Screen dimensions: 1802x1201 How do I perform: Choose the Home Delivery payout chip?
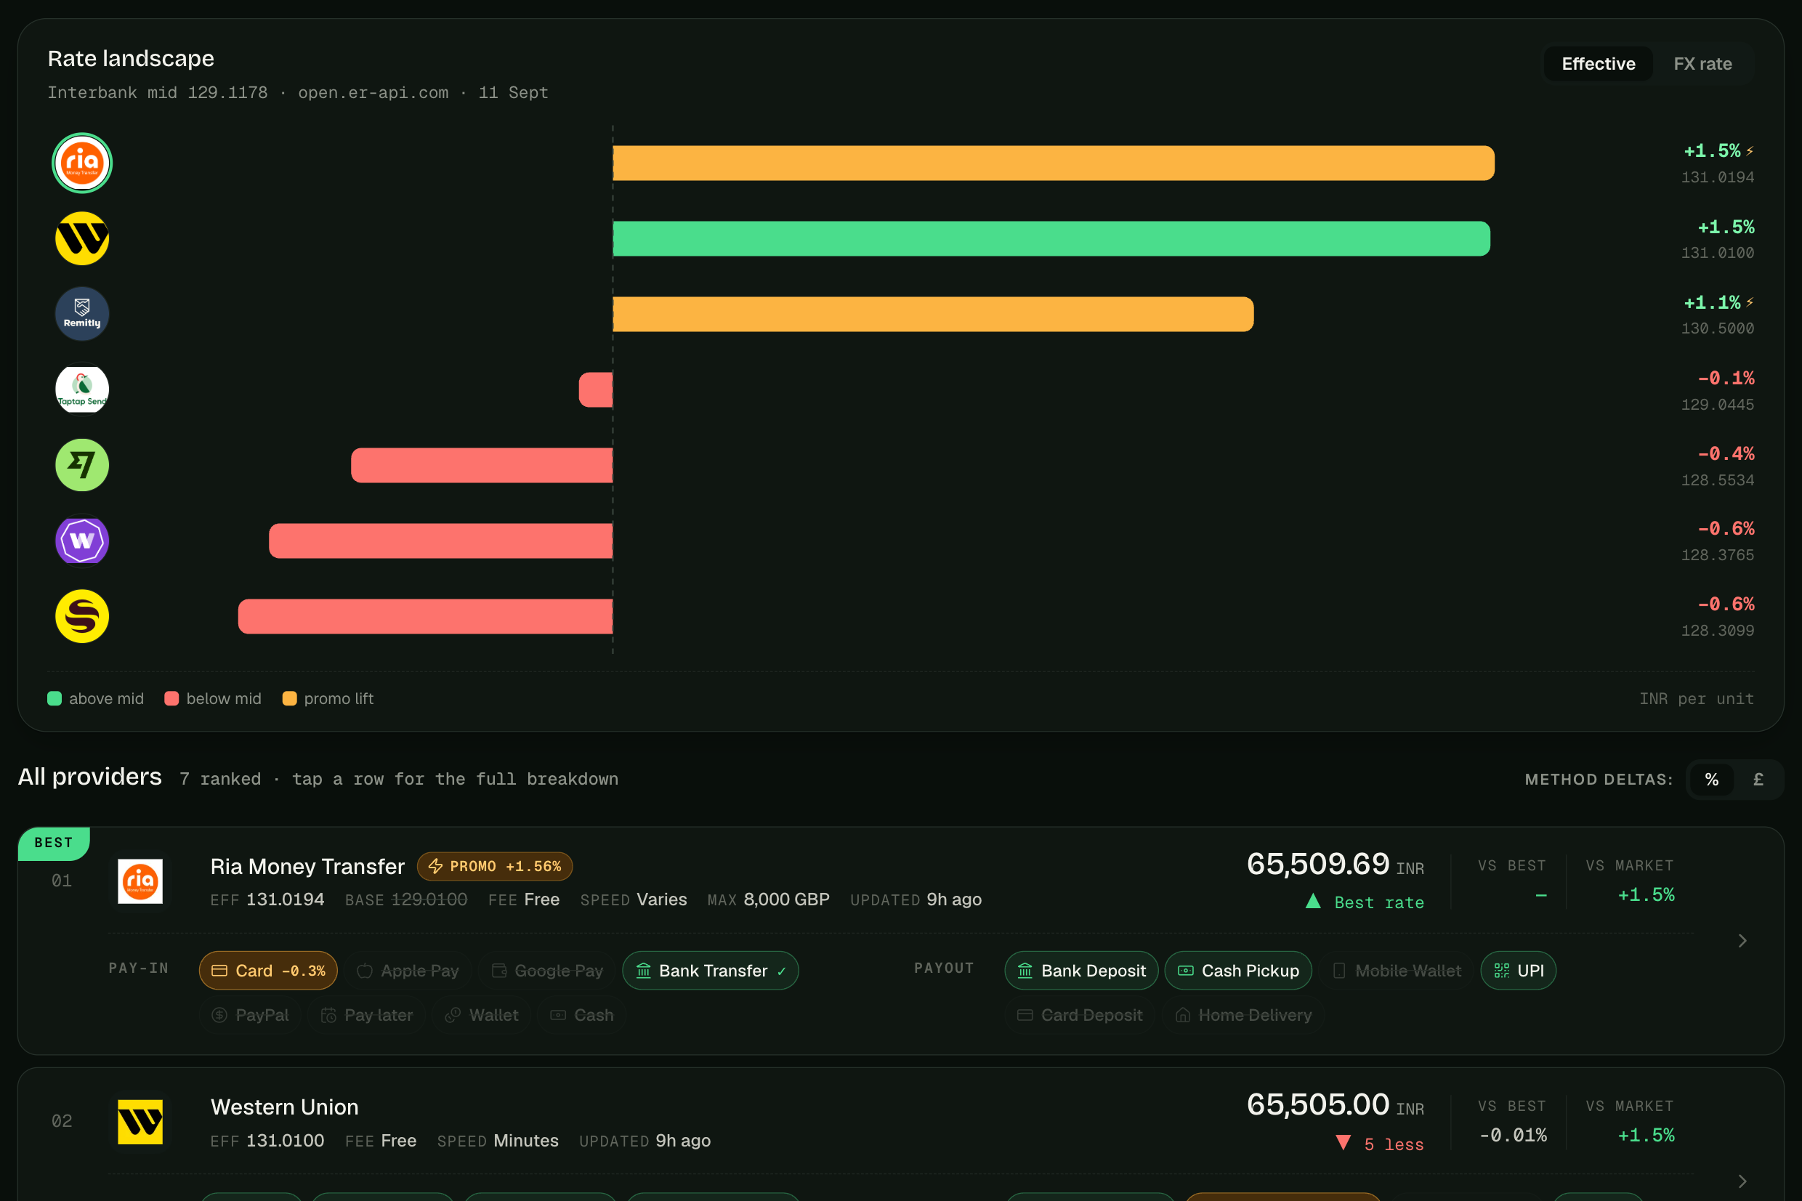[1243, 1015]
